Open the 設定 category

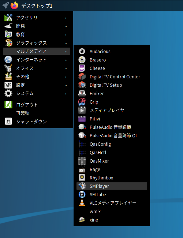tap(37, 85)
